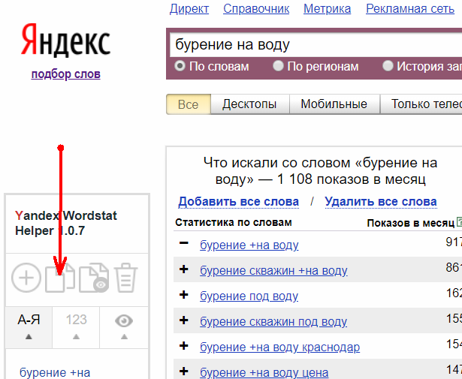Add 'бурение +на воду цена' with plus icon
Viewport: 462px width, 379px height.
coord(184,371)
